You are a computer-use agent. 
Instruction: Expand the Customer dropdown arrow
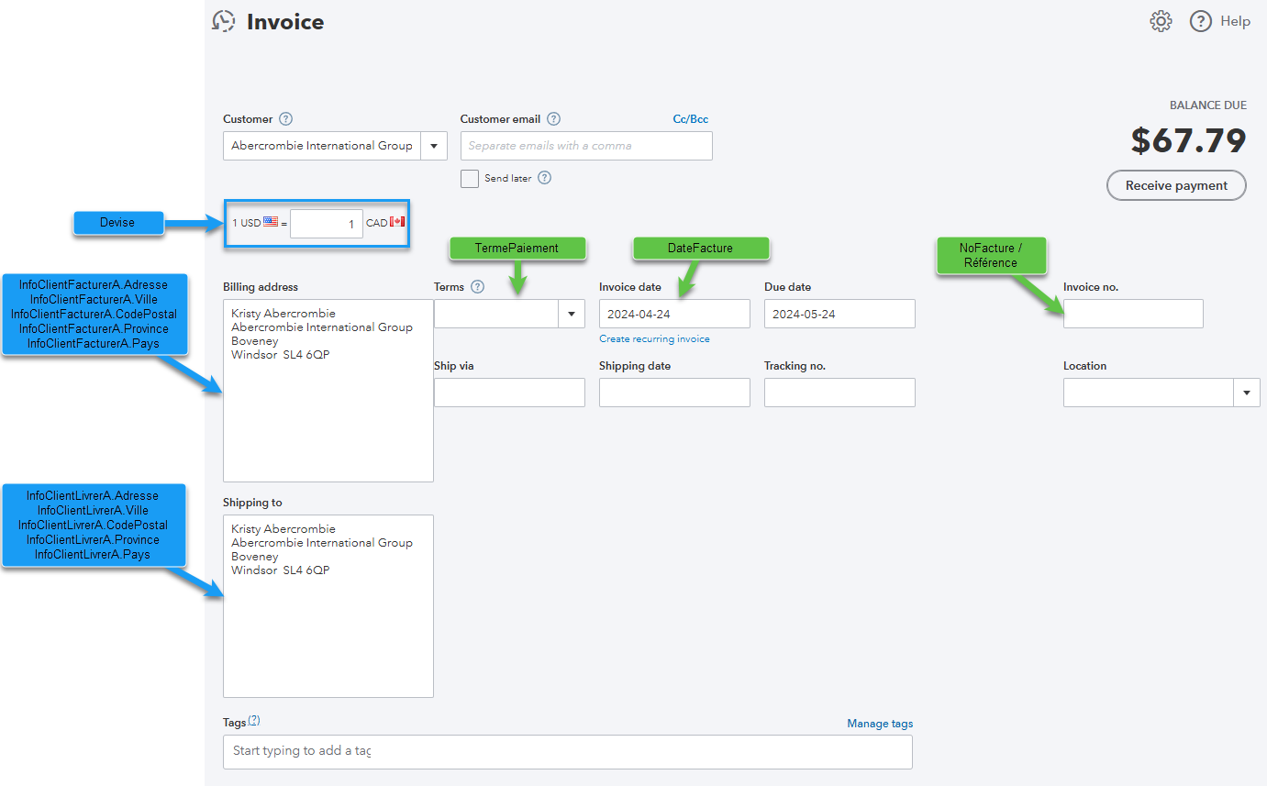pyautogui.click(x=433, y=146)
